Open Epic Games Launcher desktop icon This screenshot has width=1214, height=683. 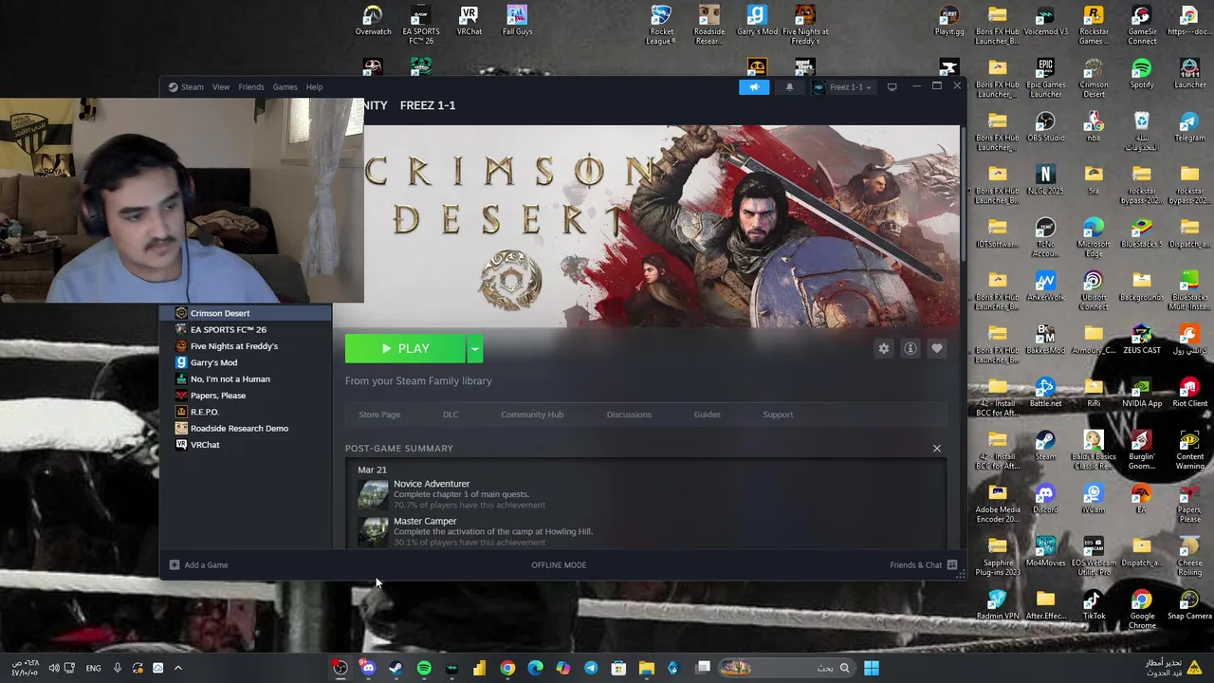coord(1045,77)
